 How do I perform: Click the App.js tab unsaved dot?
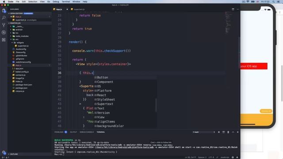[67, 9]
